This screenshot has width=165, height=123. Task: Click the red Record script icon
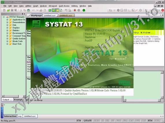(x=75, y=10)
